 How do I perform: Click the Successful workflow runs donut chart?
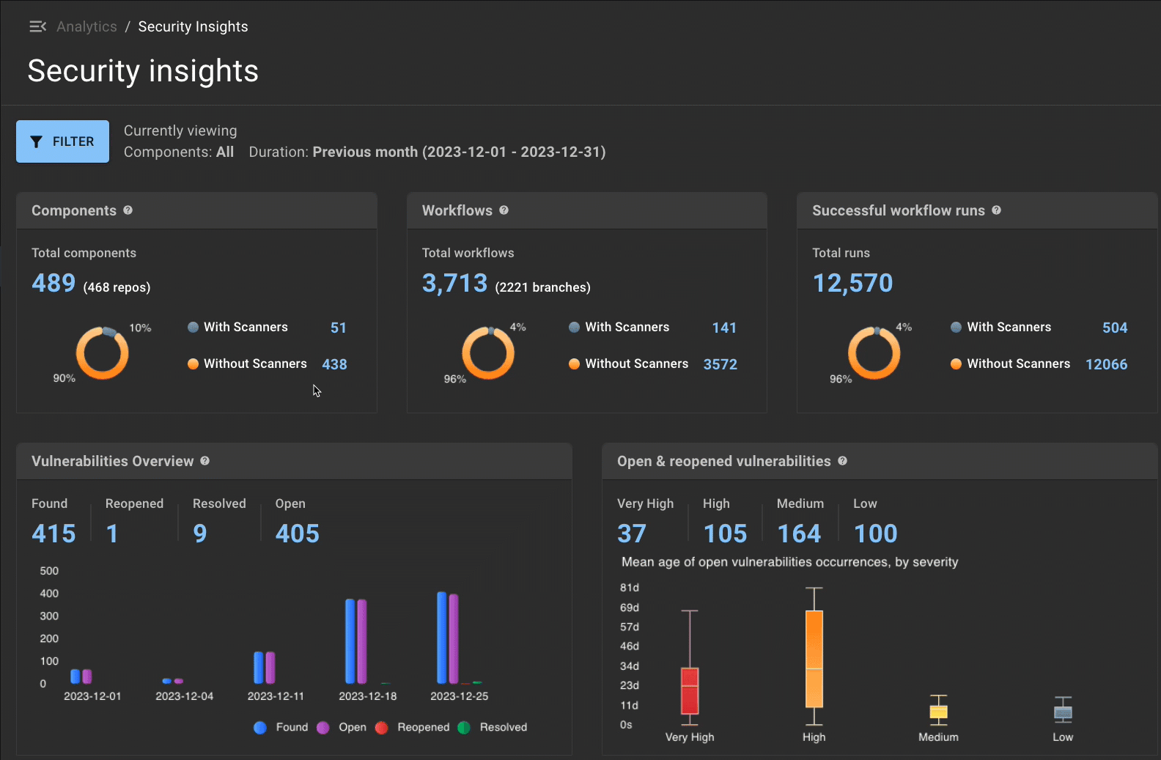point(874,353)
